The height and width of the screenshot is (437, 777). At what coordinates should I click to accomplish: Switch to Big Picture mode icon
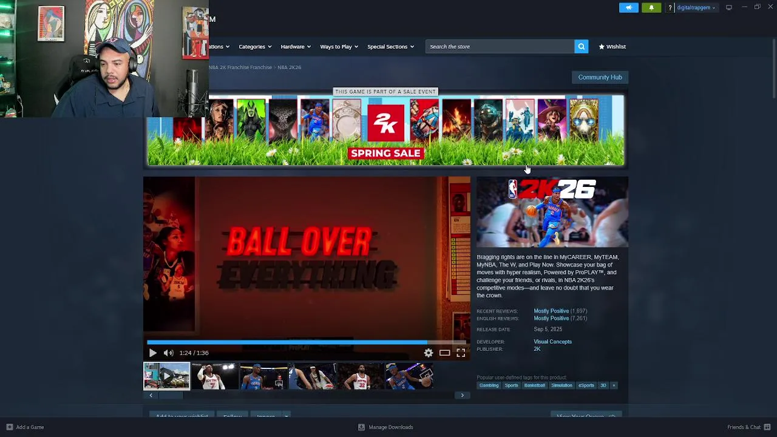point(729,7)
